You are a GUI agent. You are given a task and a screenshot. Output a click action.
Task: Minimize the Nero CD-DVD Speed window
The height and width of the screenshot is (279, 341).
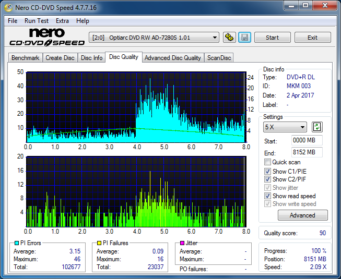(x=291, y=6)
